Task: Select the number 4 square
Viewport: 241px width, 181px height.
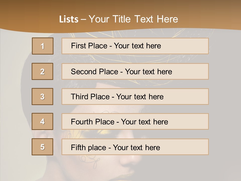Action: pyautogui.click(x=42, y=121)
